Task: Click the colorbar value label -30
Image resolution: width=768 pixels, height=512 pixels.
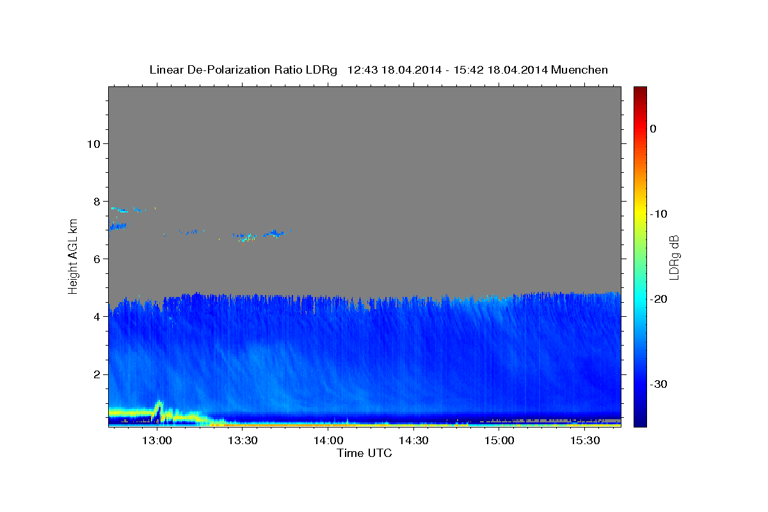Action: coord(658,384)
